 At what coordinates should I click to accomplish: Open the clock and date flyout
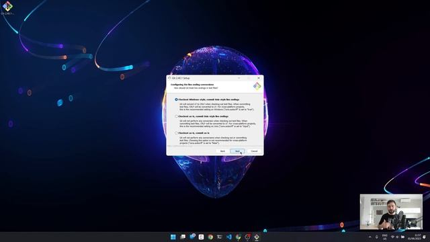(415, 237)
